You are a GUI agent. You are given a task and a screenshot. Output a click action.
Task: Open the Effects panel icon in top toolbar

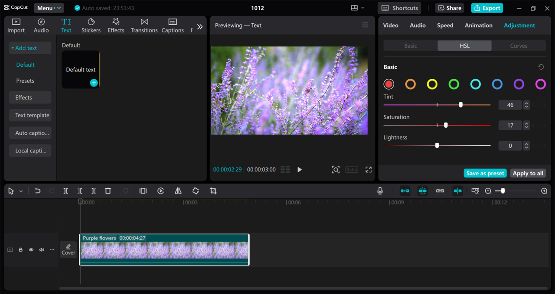coord(116,26)
